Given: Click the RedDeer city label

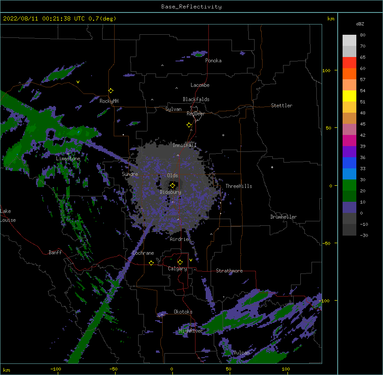Looking at the screenshot, I should click(195, 114).
